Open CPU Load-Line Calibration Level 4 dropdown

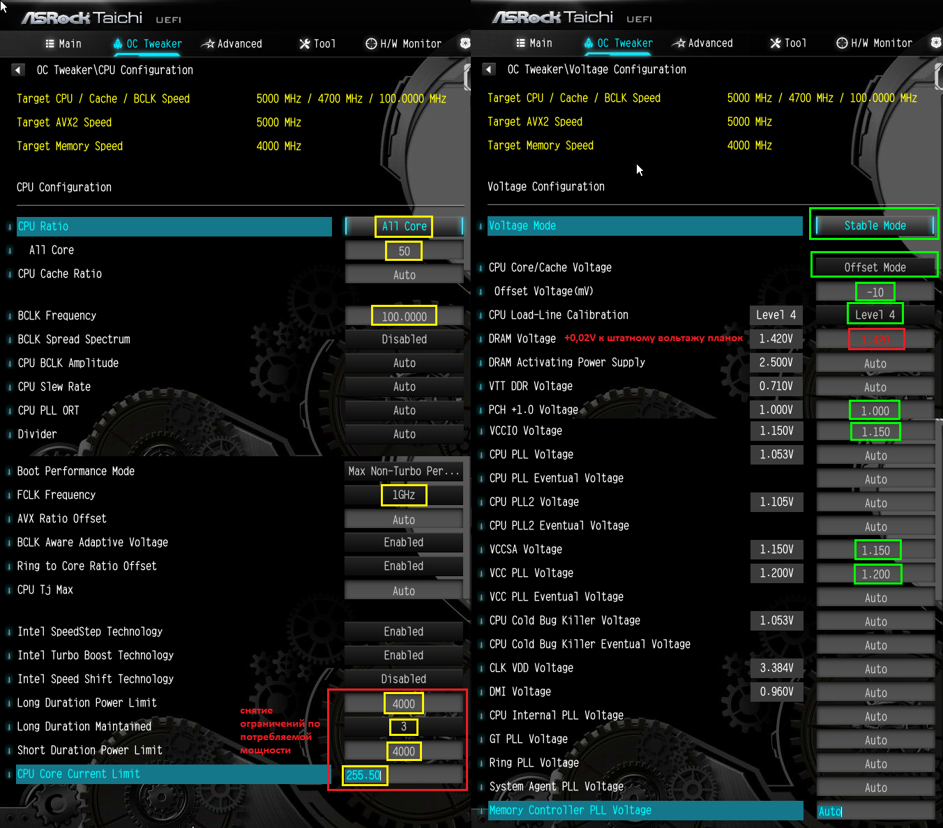875,315
